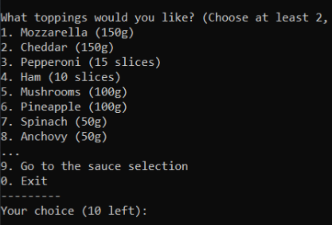Click the '(15 slices)' quantity text
Viewport: 332px width, 225px height.
click(124, 63)
